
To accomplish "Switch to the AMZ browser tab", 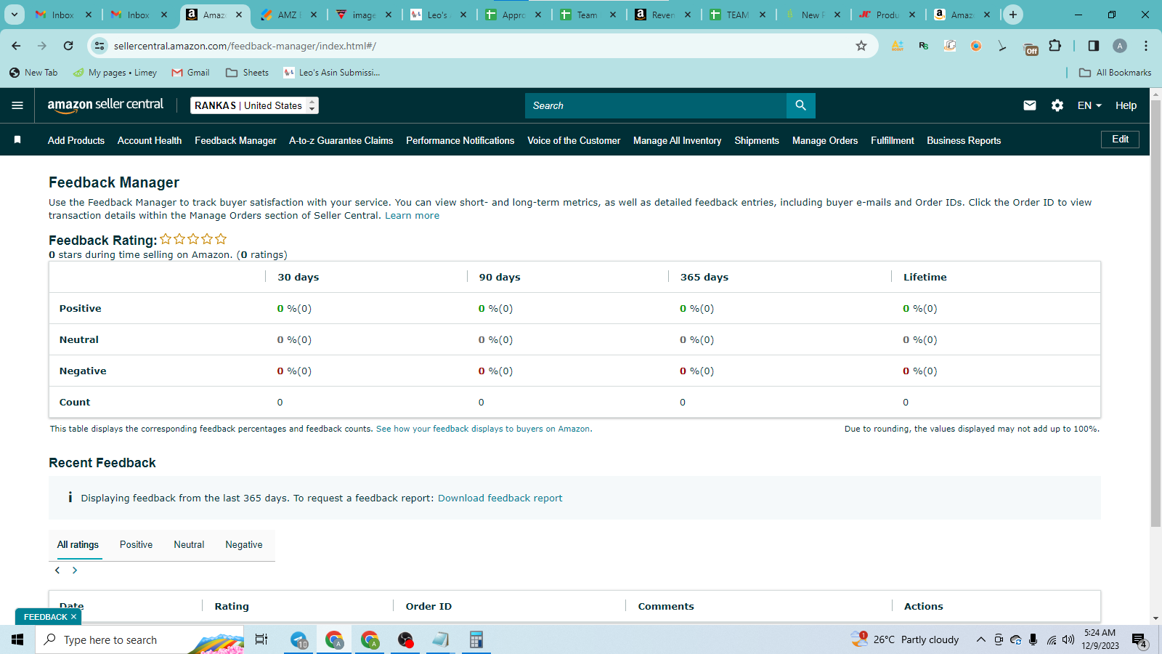I will [288, 15].
